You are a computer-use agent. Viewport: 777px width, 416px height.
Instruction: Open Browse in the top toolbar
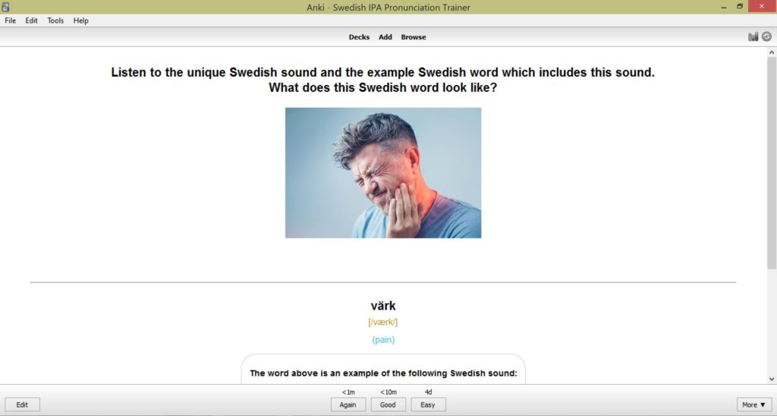pyautogui.click(x=414, y=36)
